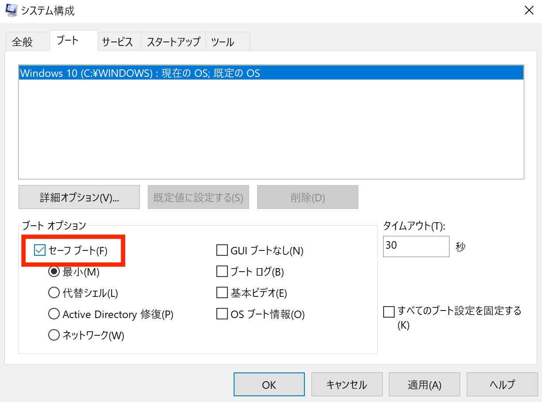
Task: Toggle the セーフ ブート(F) checkbox
Action: coord(40,250)
